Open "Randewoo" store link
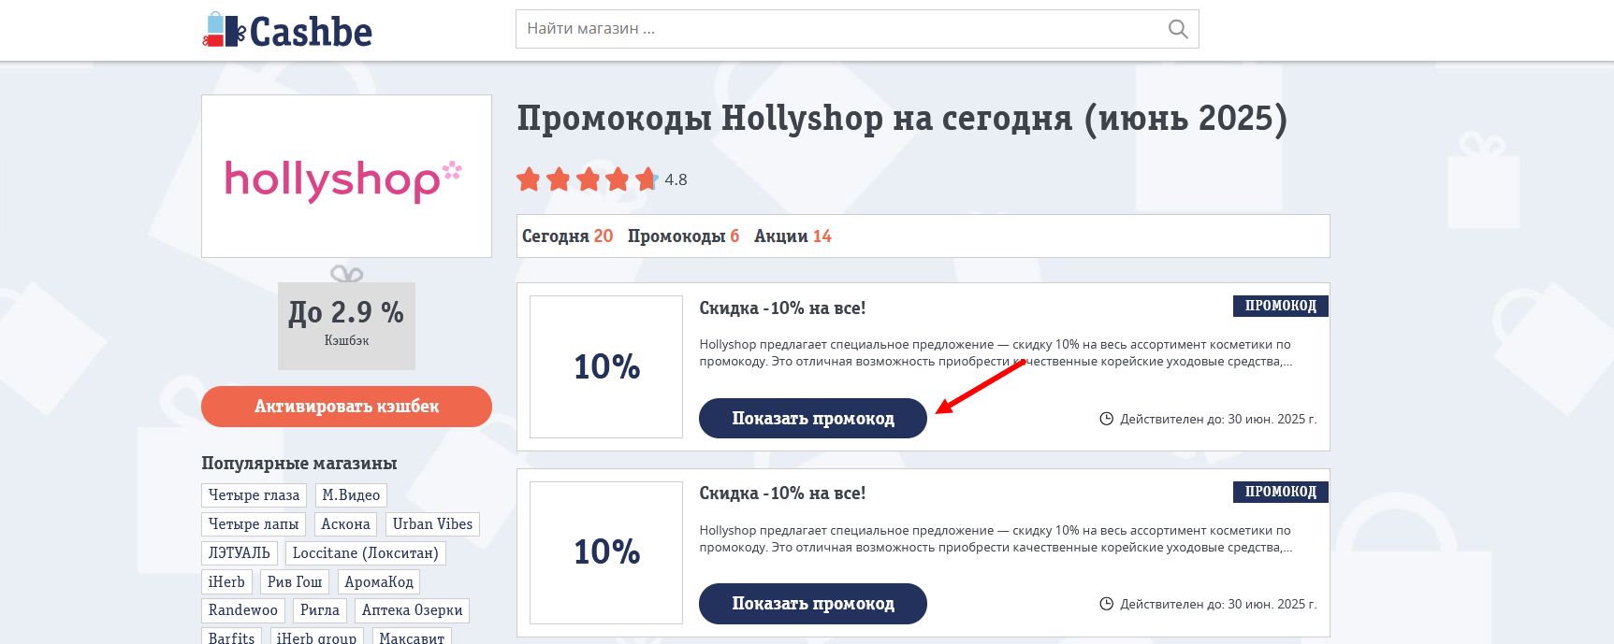This screenshot has height=644, width=1614. click(x=243, y=610)
